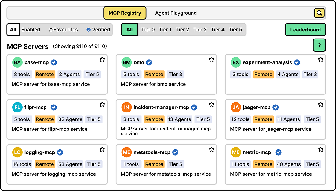Click the EX avatar on experiment-analysis card
Image resolution: width=336 pixels, height=191 pixels.
tap(236, 62)
